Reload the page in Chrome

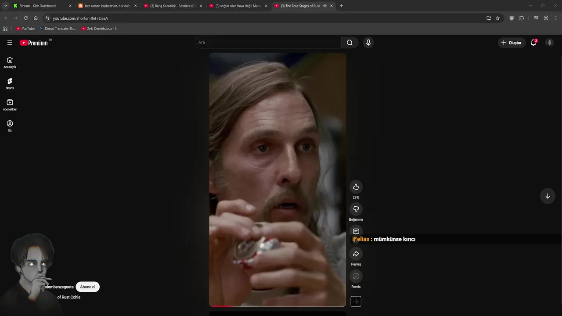(25, 18)
